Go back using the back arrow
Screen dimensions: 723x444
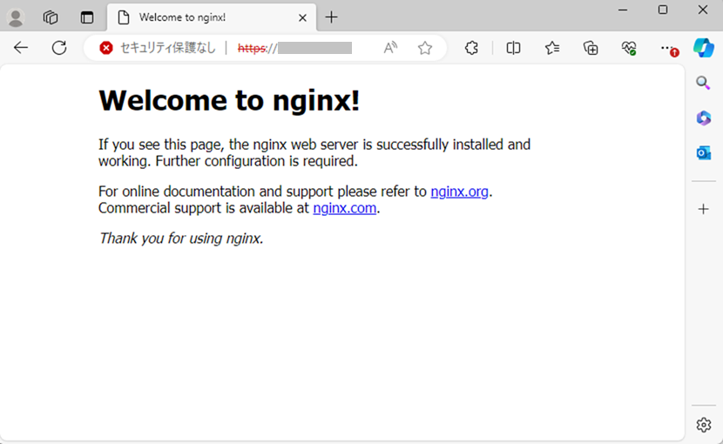[21, 48]
